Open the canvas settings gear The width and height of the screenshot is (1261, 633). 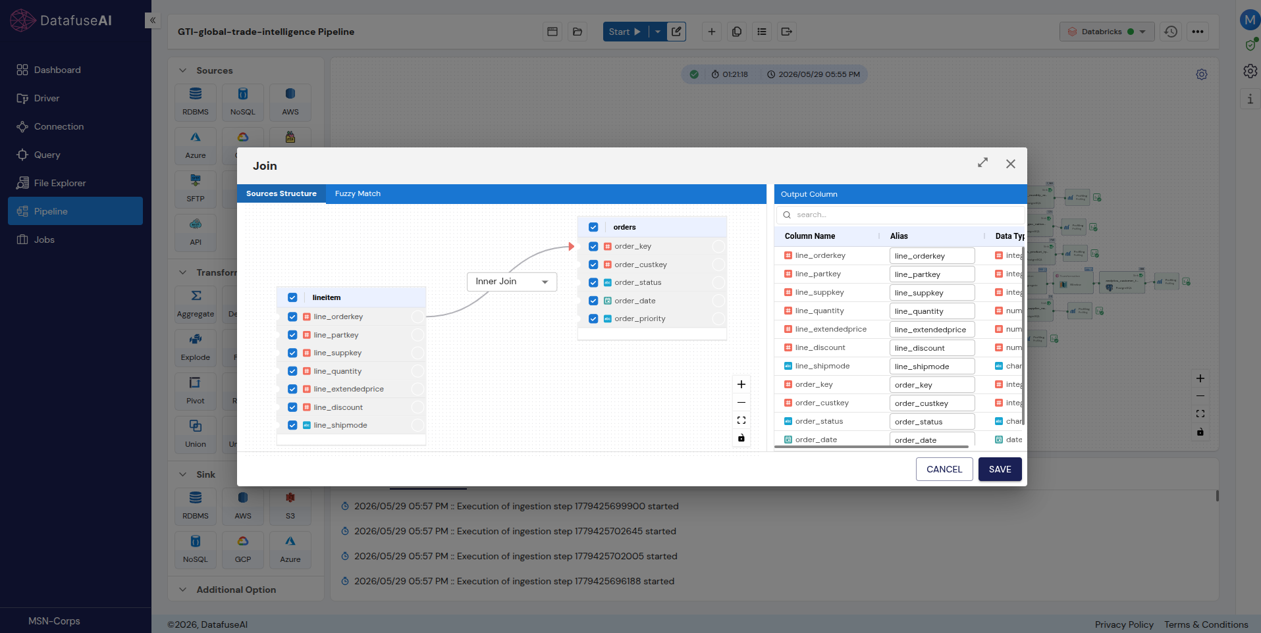click(x=1202, y=74)
